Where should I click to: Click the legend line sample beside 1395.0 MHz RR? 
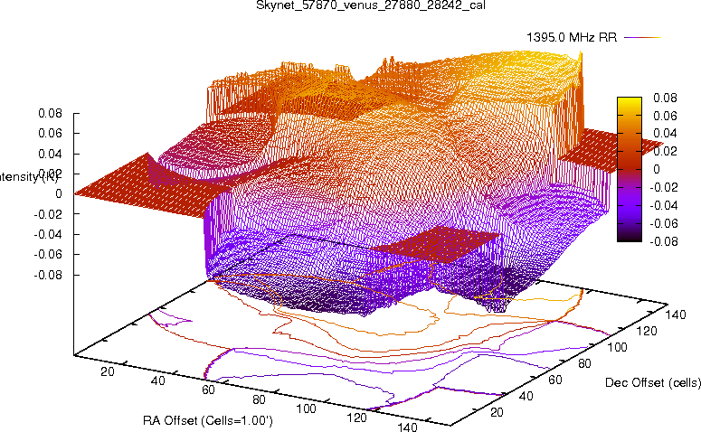click(642, 38)
